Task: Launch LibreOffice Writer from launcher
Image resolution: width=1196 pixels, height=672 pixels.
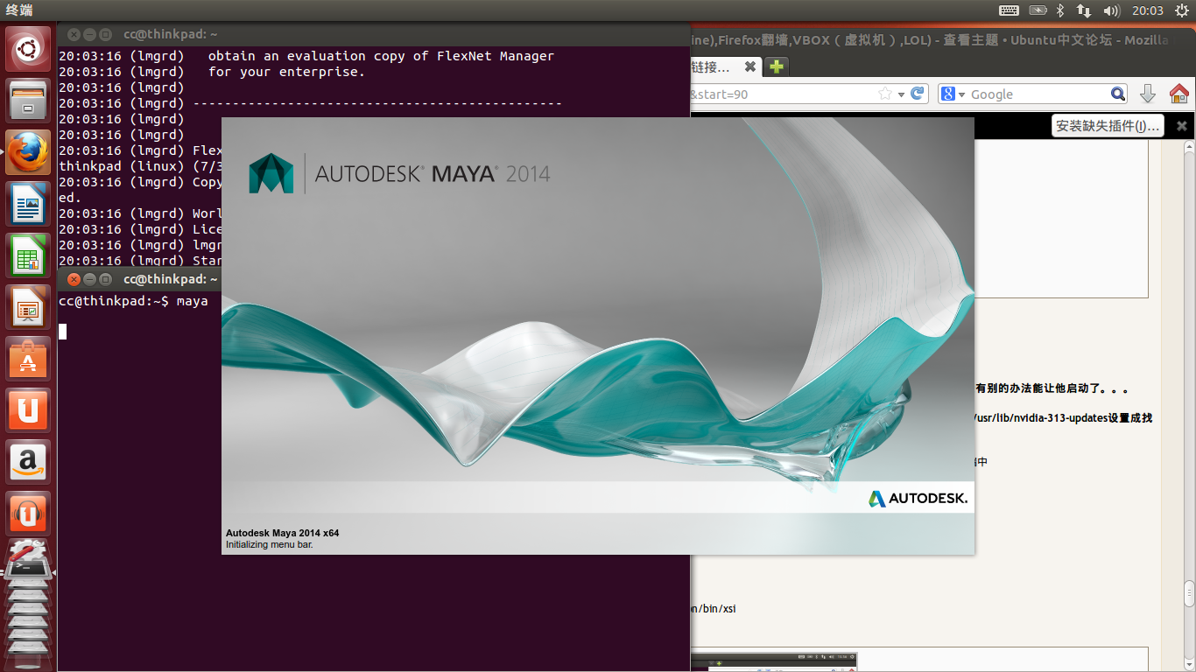Action: point(28,203)
